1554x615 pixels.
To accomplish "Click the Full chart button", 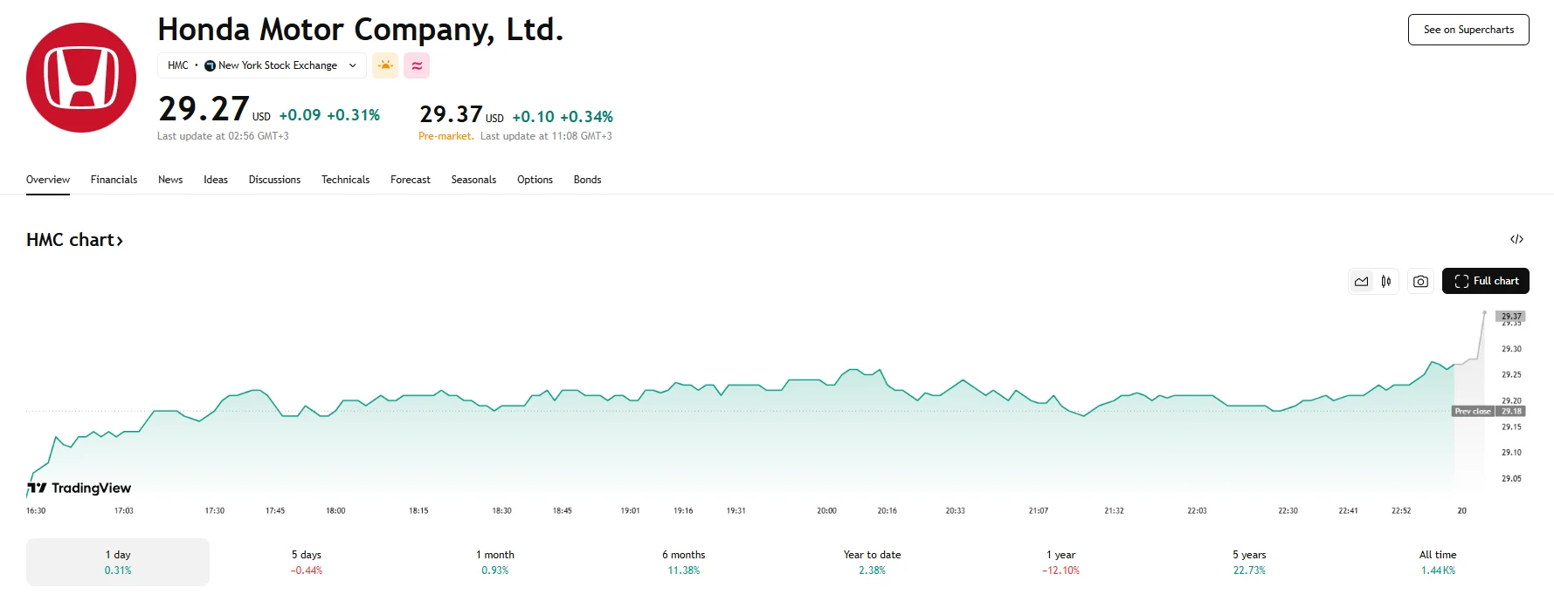I will pyautogui.click(x=1485, y=280).
